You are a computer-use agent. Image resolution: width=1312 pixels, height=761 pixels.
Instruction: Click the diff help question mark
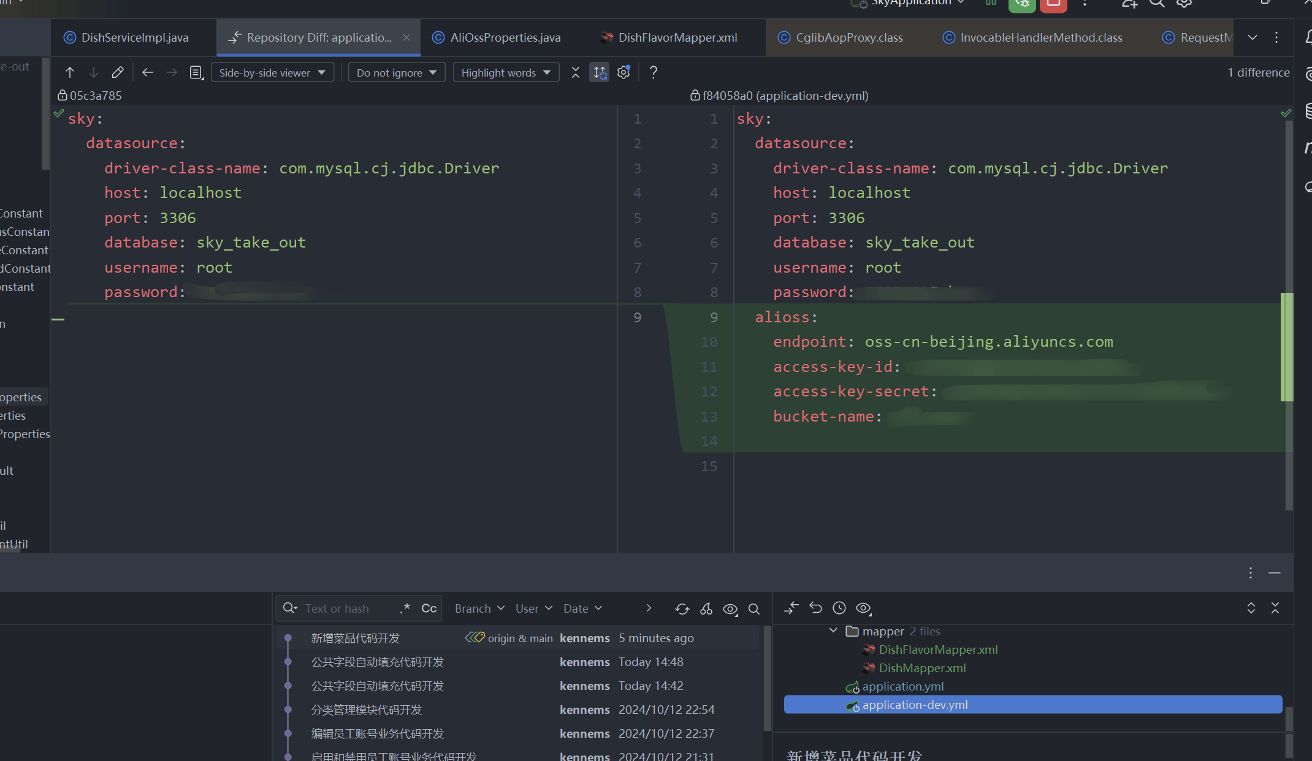(654, 72)
